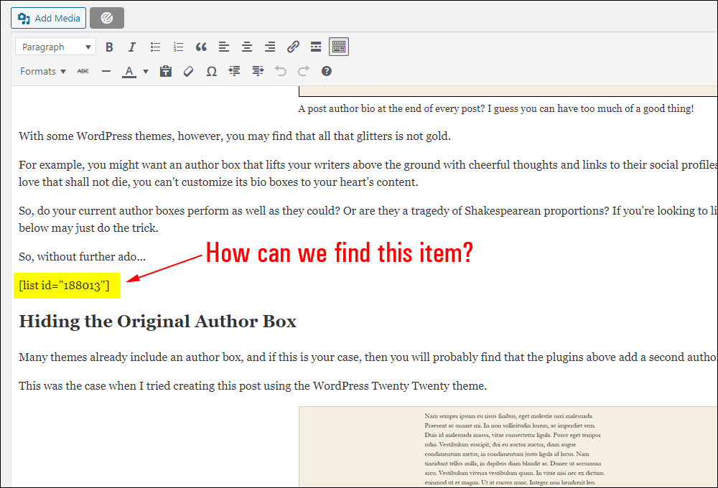
Task: Toggle italic formatting
Action: [x=132, y=47]
